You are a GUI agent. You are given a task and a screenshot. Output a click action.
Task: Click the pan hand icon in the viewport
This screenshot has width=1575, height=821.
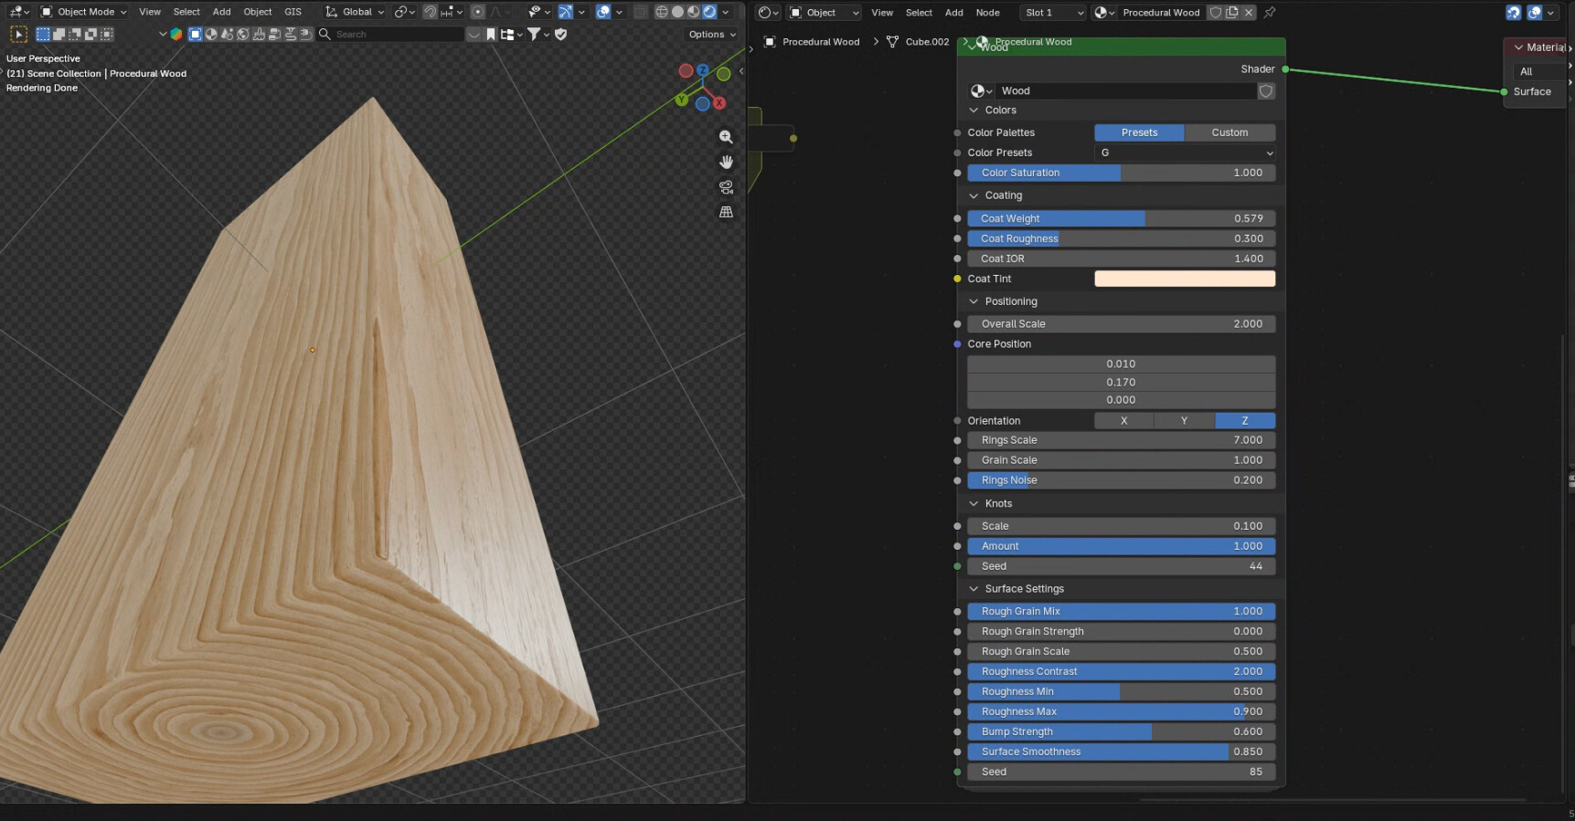(726, 162)
